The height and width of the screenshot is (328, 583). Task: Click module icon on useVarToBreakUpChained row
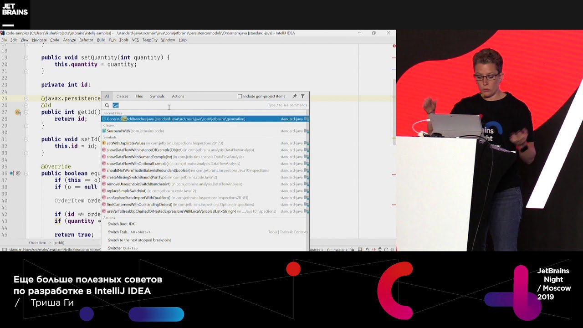307,211
